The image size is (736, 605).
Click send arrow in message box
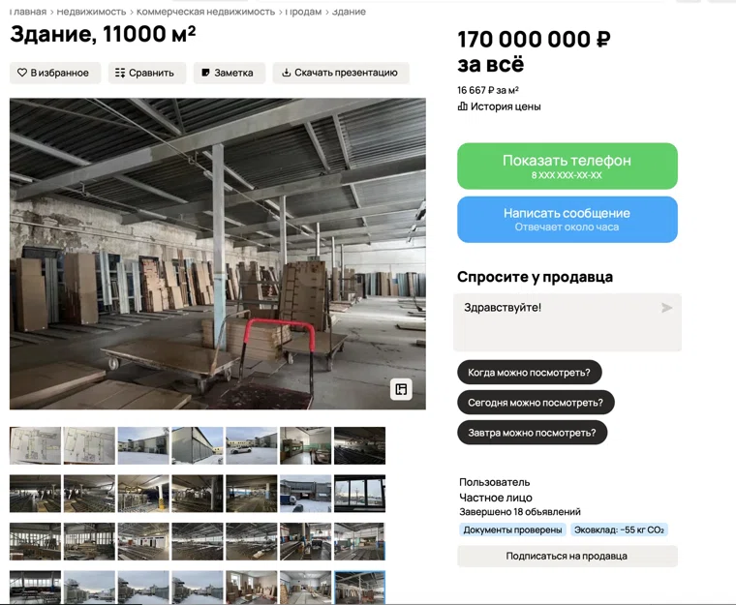point(666,308)
